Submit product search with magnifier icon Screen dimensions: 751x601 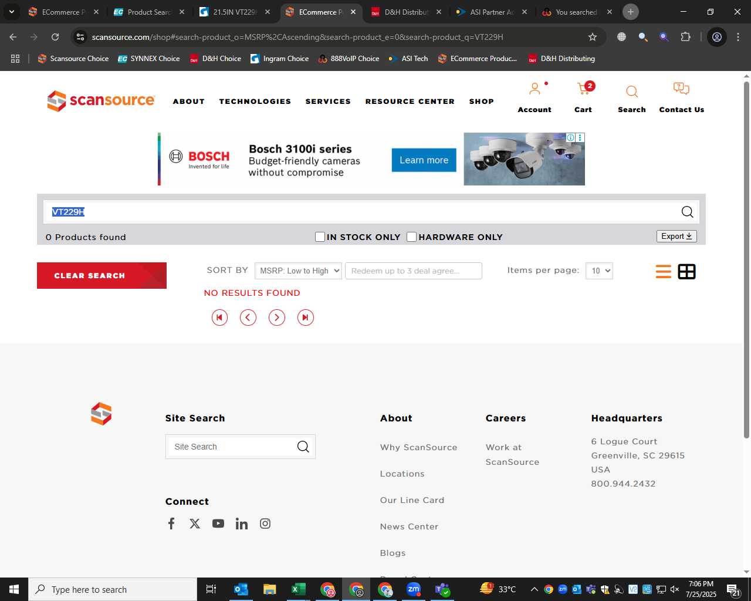687,212
